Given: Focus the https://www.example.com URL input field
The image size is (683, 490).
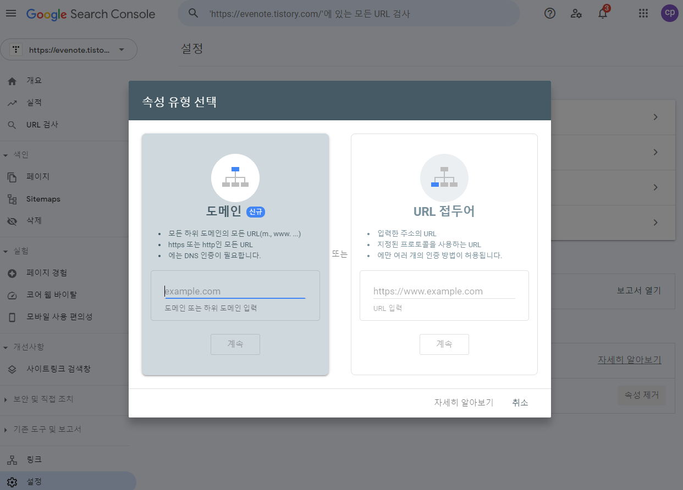Looking at the screenshot, I should (444, 292).
